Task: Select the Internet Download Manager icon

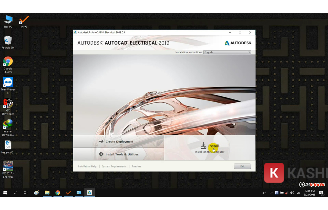Action: point(8,128)
